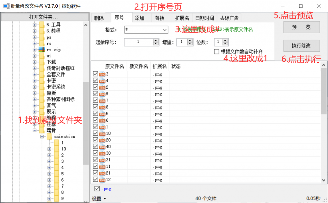
Task: Click the 起始序号 input field
Action: click(x=139, y=42)
